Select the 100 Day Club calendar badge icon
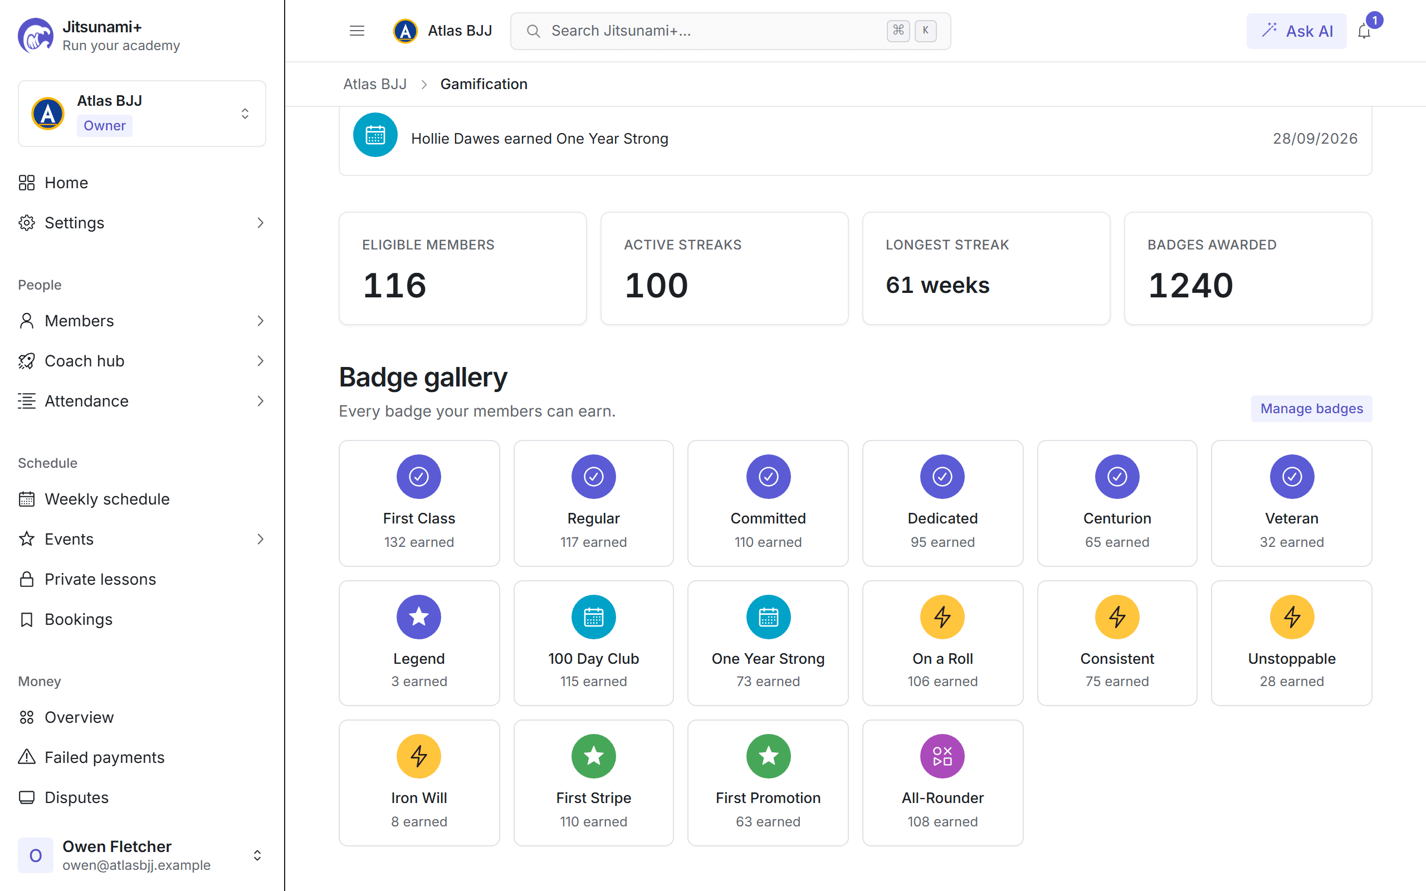1426x891 pixels. tap(593, 616)
